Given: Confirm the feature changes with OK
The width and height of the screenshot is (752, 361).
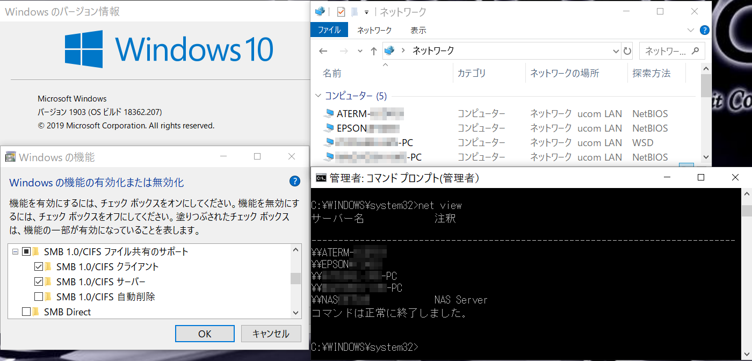Looking at the screenshot, I should click(205, 334).
